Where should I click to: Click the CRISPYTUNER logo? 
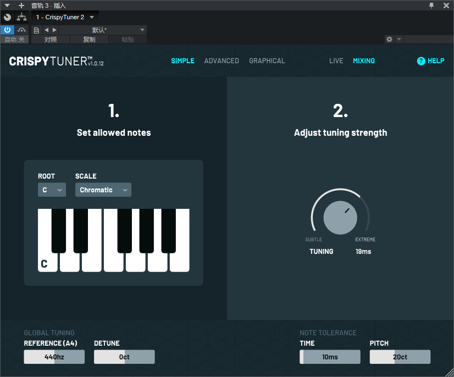[56, 61]
